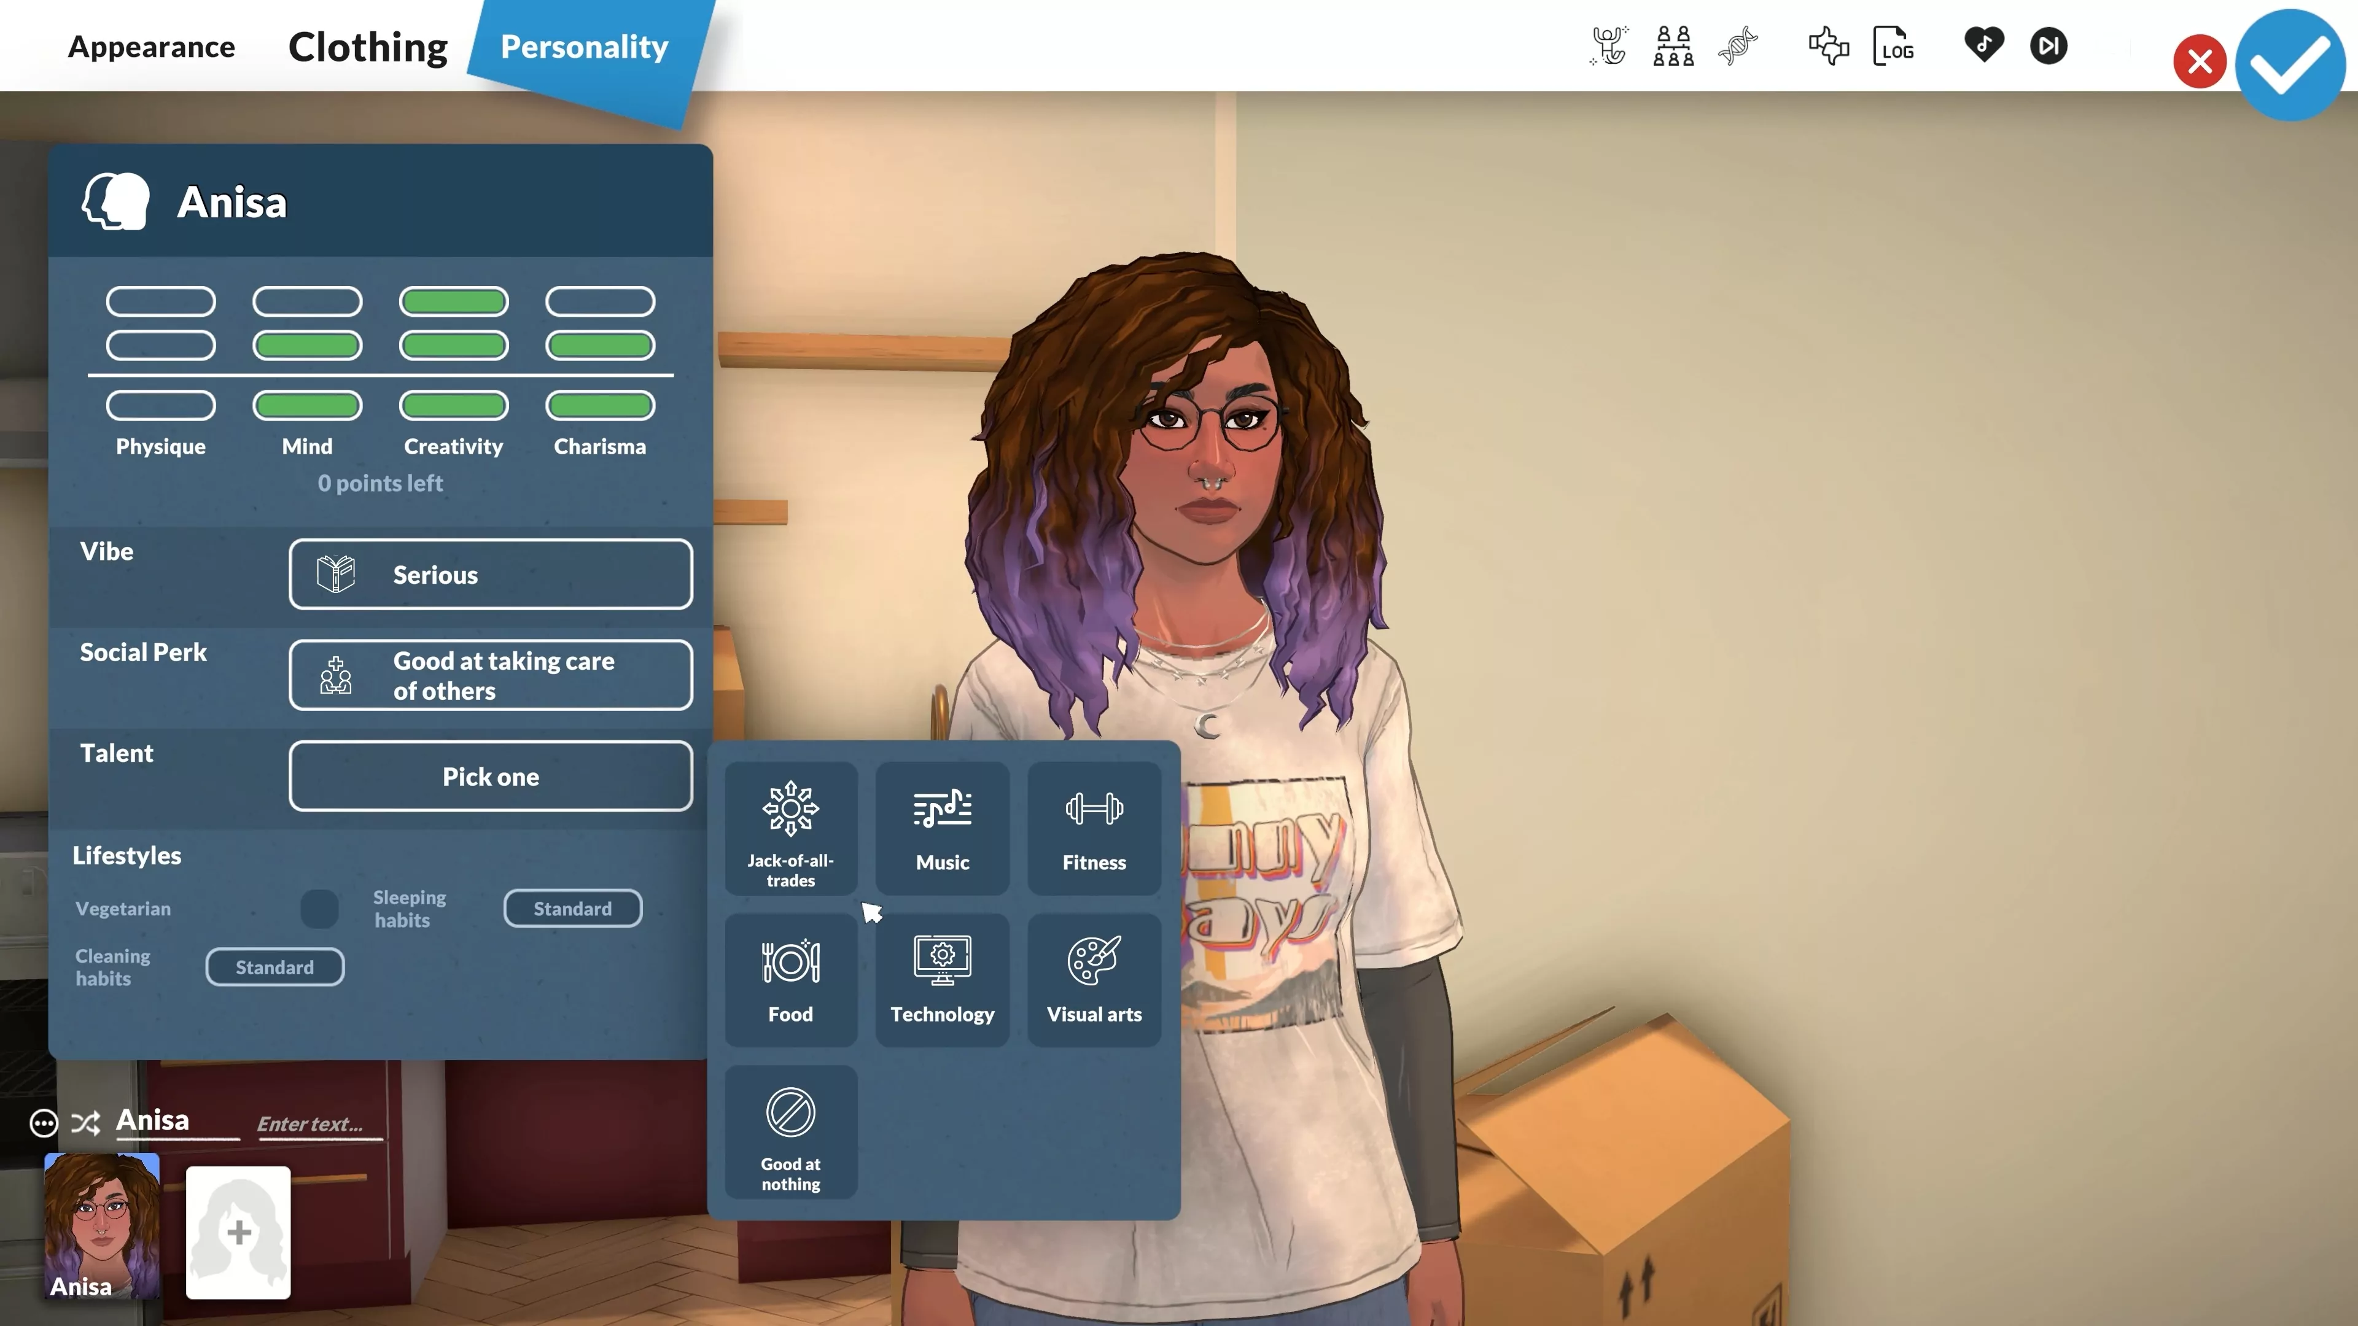Toggle the Vegetarian lifestyle switch
2358x1326 pixels.
point(319,907)
